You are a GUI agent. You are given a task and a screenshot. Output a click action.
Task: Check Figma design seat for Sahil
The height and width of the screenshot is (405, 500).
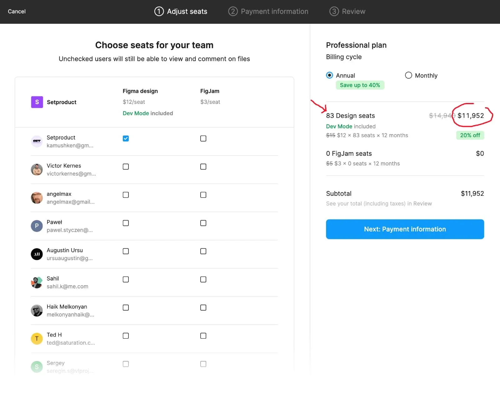[x=126, y=279]
